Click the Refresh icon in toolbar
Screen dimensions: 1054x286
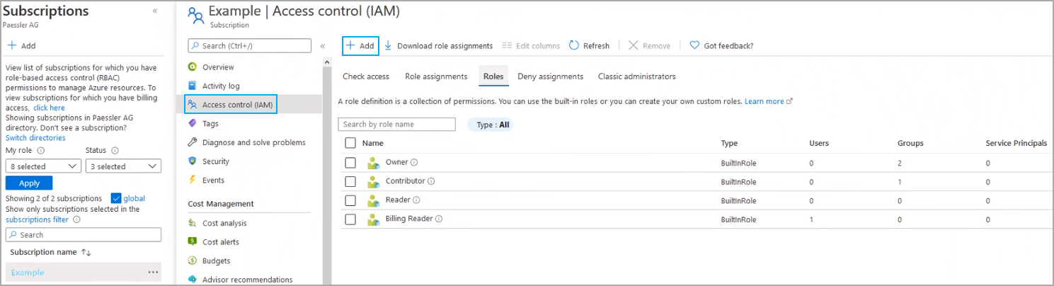[x=574, y=45]
